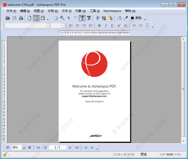The width and height of the screenshot is (188, 159).
Task: Open the 颜色 color dropdown arrow
Action: coord(145,19)
